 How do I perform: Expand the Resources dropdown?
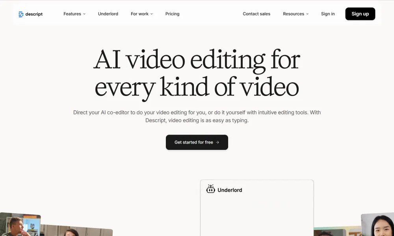click(x=295, y=14)
